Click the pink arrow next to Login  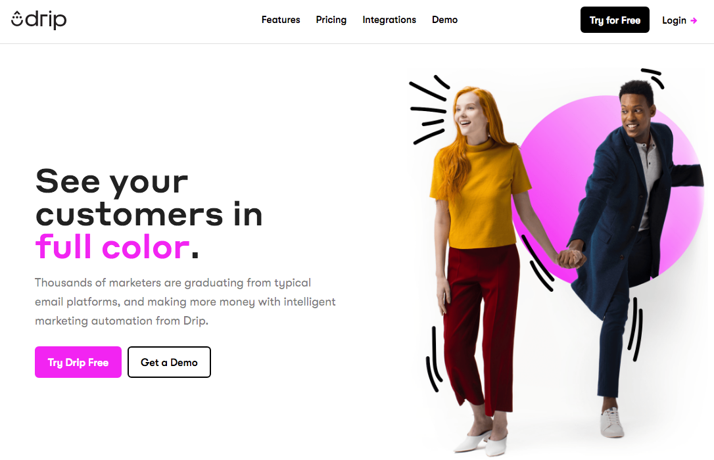[x=694, y=20]
